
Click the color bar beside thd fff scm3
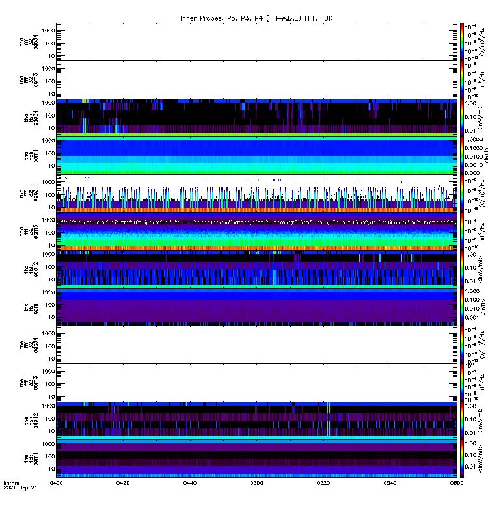point(462,231)
